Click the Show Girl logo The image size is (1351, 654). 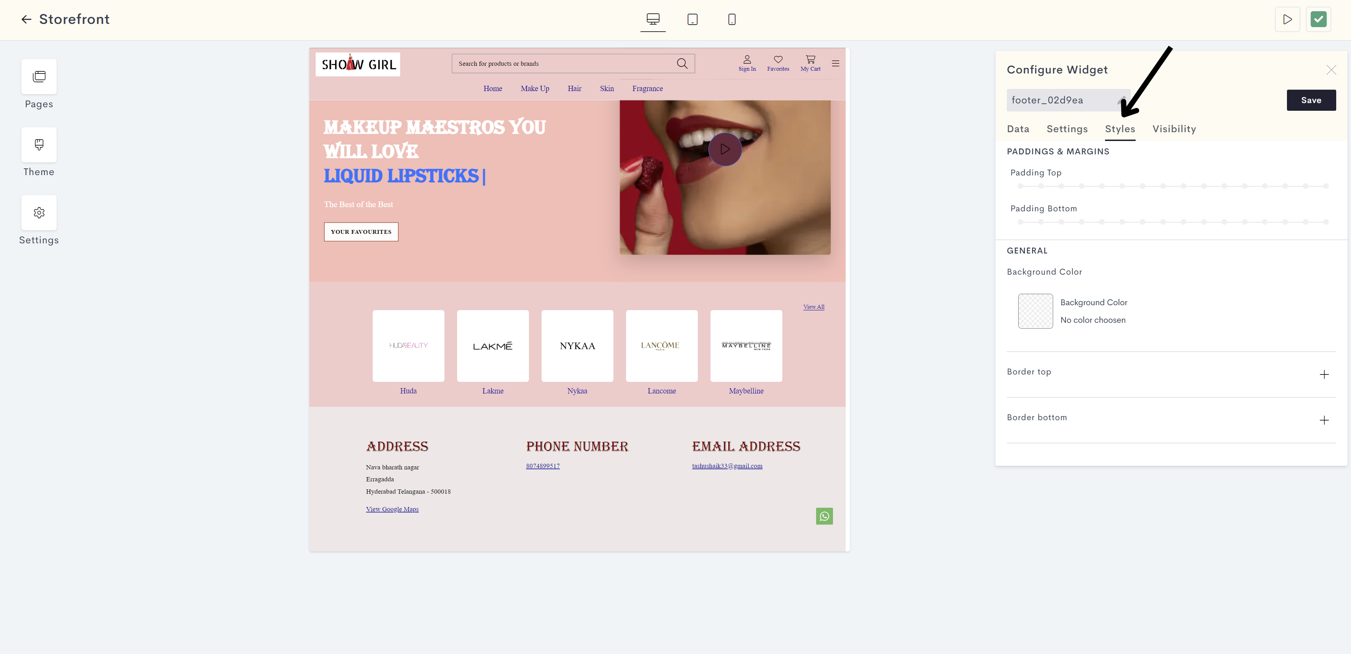pyautogui.click(x=358, y=64)
